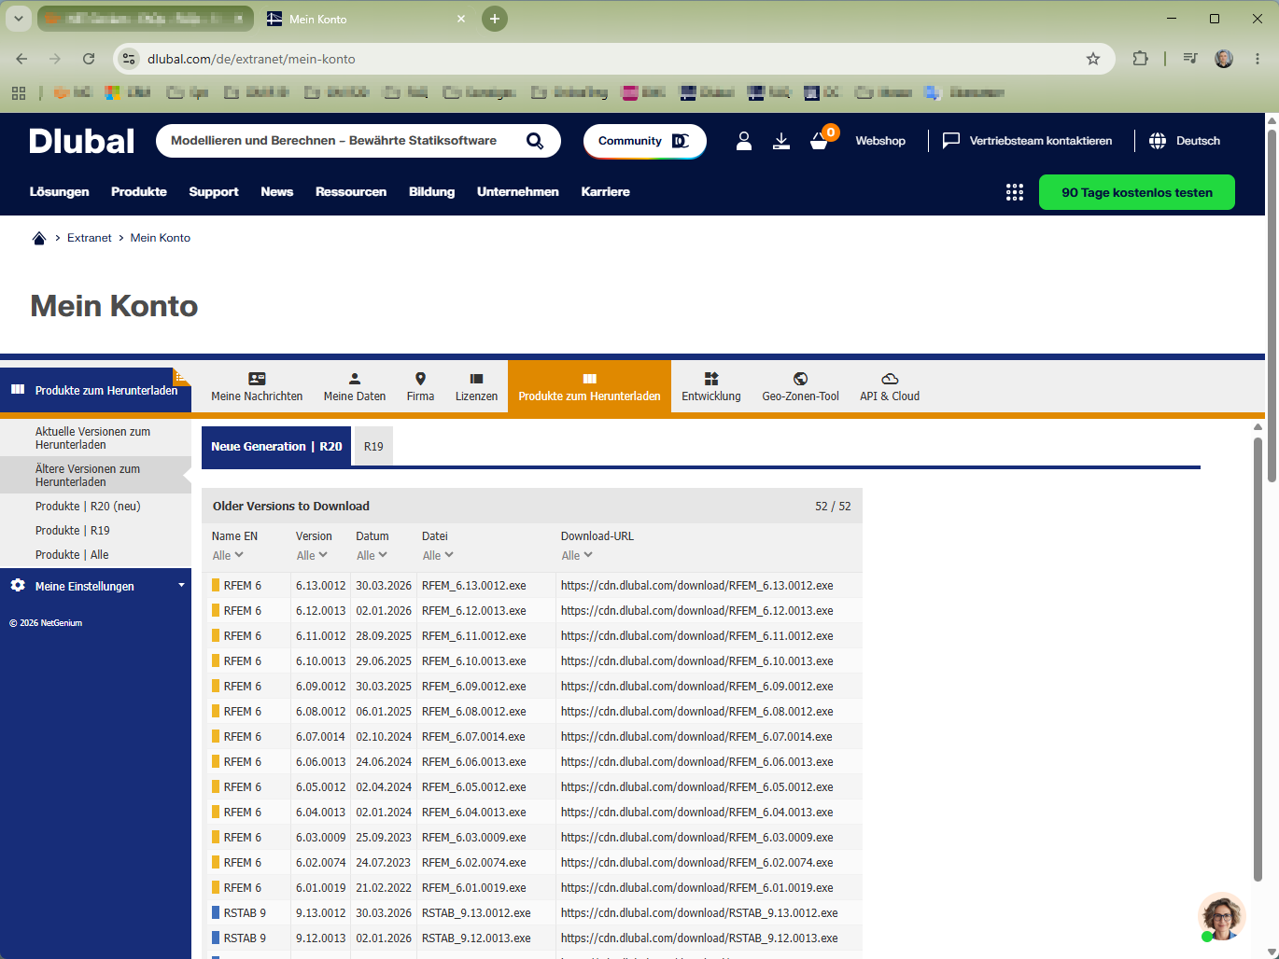Open the support chat avatar
Viewport: 1279px width, 959px height.
point(1222,917)
